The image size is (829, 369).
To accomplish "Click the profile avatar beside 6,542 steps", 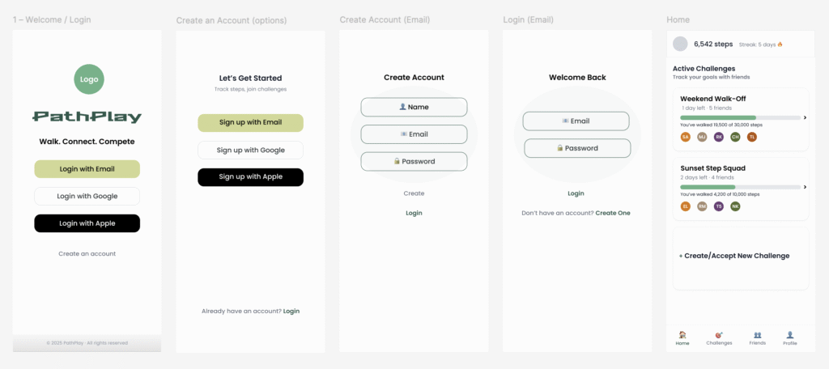I will [681, 45].
